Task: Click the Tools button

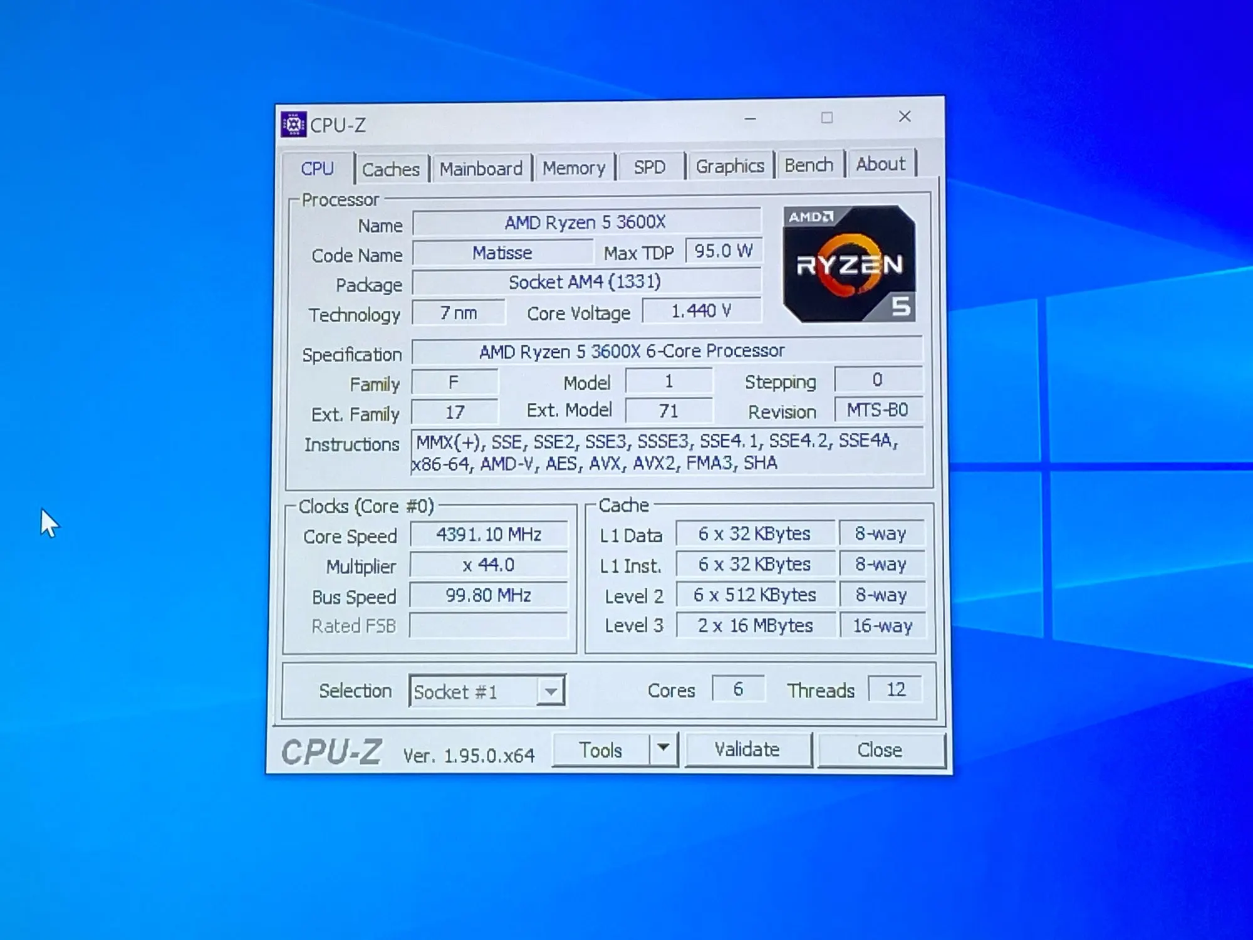Action: (x=600, y=750)
